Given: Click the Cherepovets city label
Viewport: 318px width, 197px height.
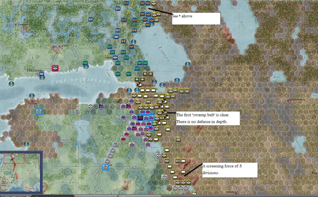Looking at the screenshot, I should point(297,100).
